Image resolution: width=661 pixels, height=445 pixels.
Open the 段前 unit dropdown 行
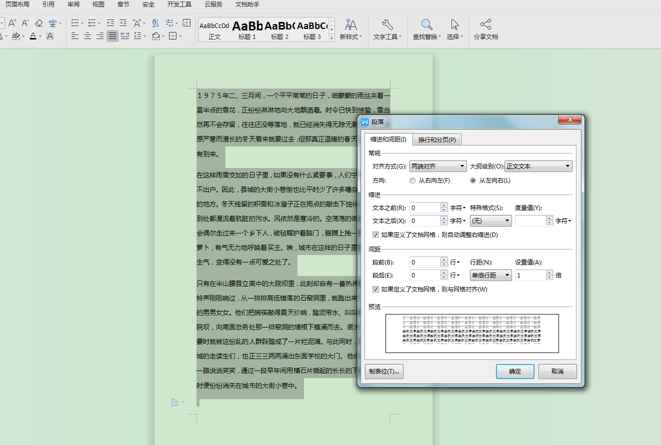455,262
